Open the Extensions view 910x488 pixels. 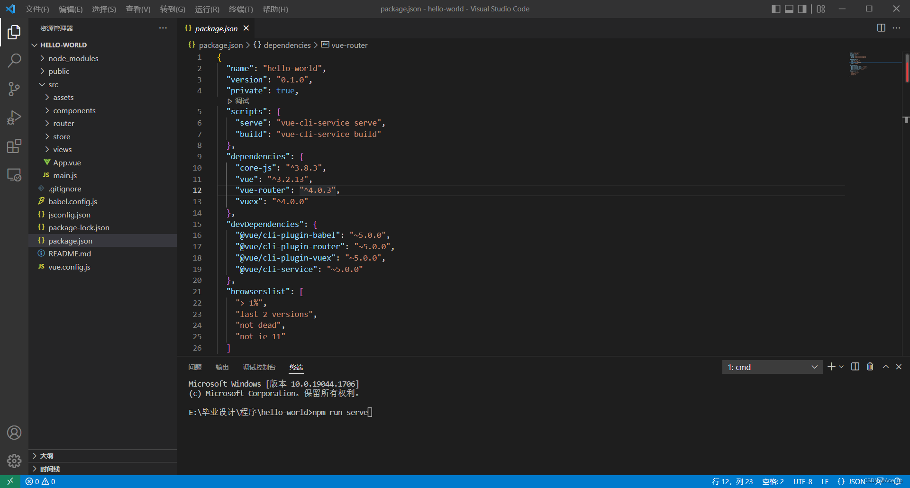click(x=14, y=146)
